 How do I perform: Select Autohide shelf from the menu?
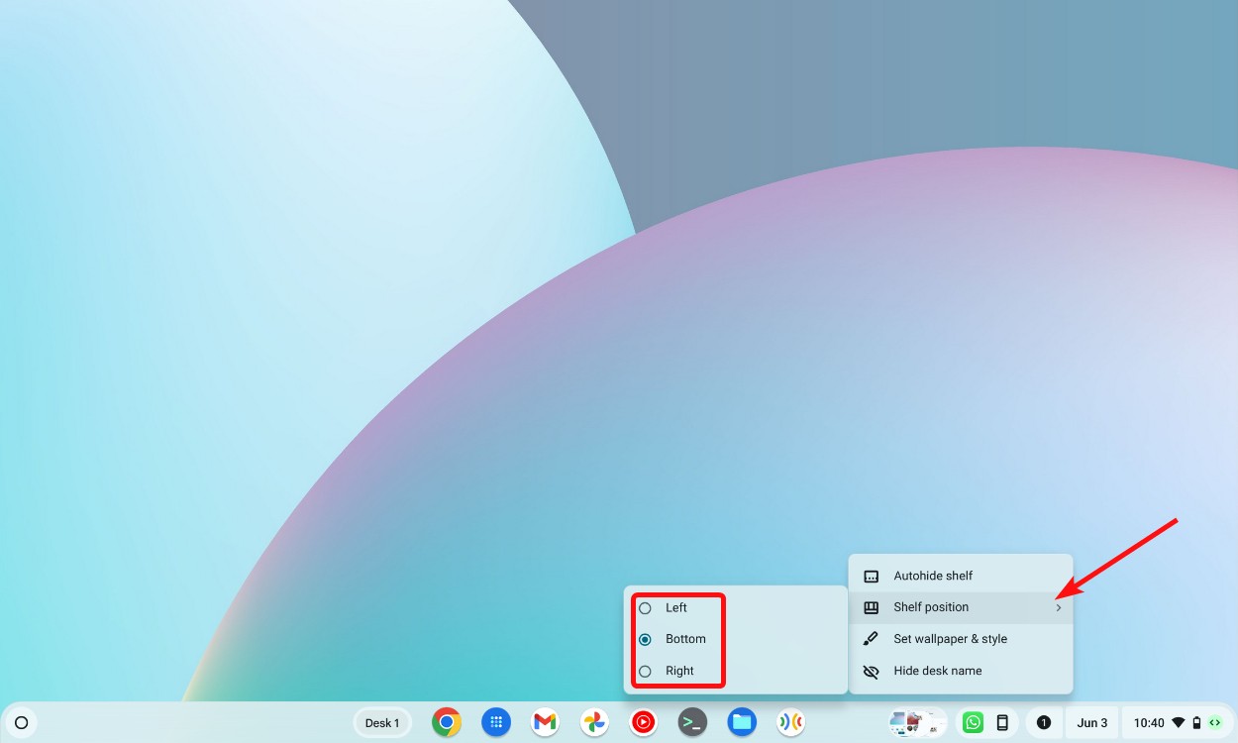[x=932, y=576]
